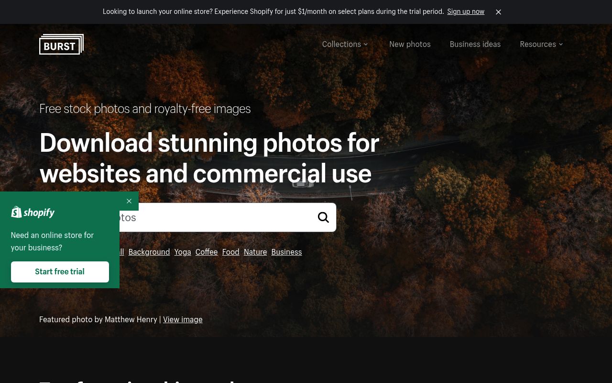Click the Shopify bag logo in the popup
The width and height of the screenshot is (612, 383).
(x=16, y=212)
